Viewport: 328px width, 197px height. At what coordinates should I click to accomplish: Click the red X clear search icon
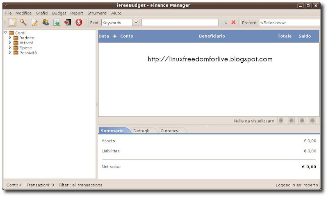[x=233, y=23]
